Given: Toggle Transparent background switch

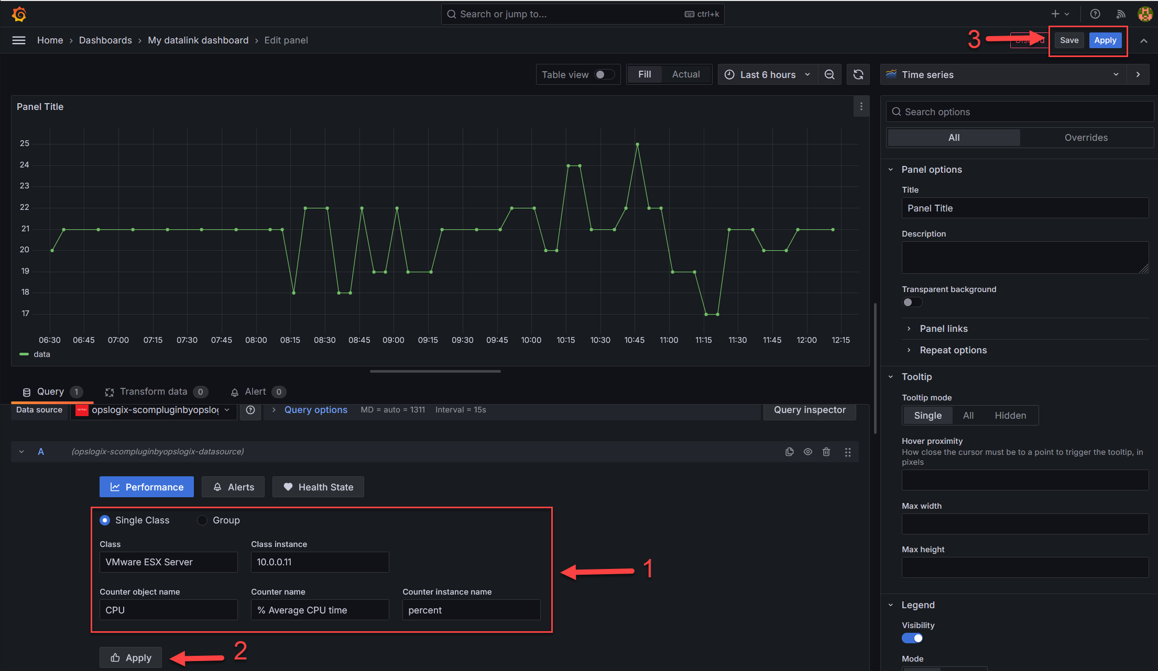Looking at the screenshot, I should 912,303.
